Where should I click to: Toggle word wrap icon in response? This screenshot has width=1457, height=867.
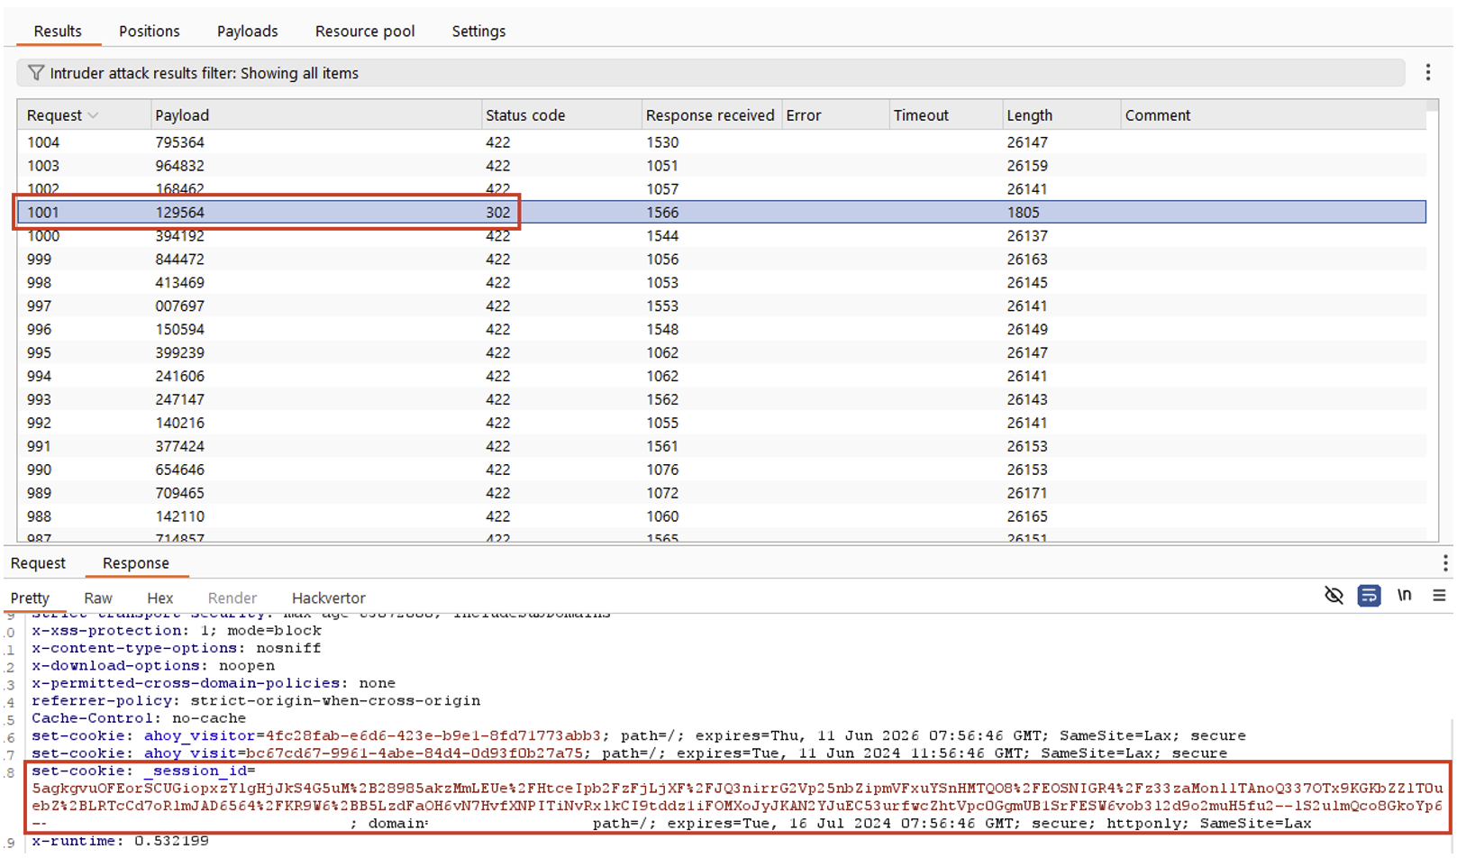[x=1369, y=596]
